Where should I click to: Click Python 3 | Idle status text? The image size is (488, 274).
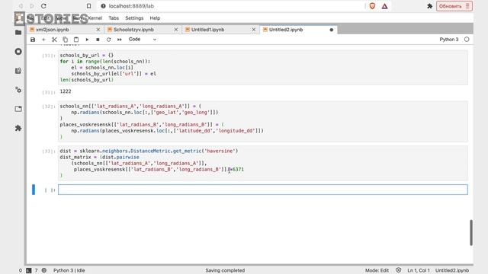tap(69, 271)
